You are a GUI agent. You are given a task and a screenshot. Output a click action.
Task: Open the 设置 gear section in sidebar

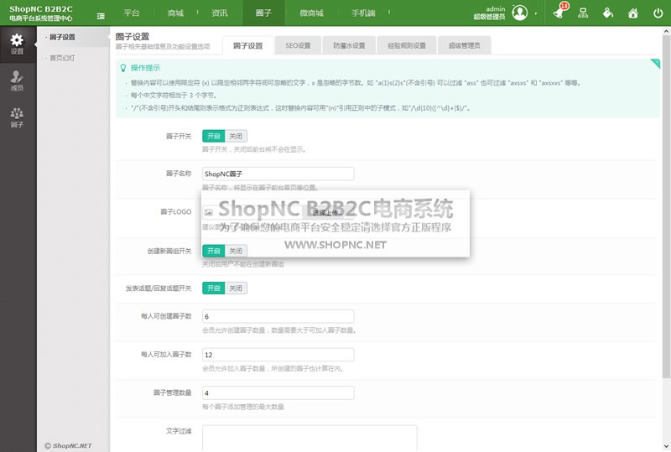pyautogui.click(x=17, y=44)
